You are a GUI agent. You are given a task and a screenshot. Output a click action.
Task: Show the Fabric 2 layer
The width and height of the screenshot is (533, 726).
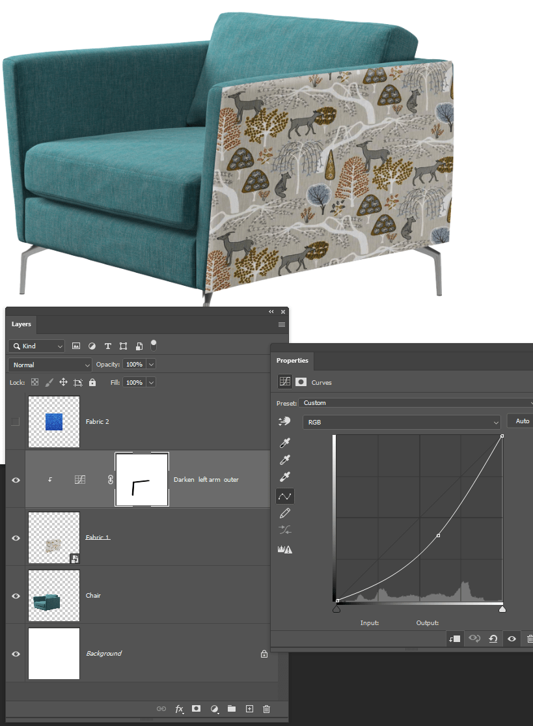(x=15, y=421)
